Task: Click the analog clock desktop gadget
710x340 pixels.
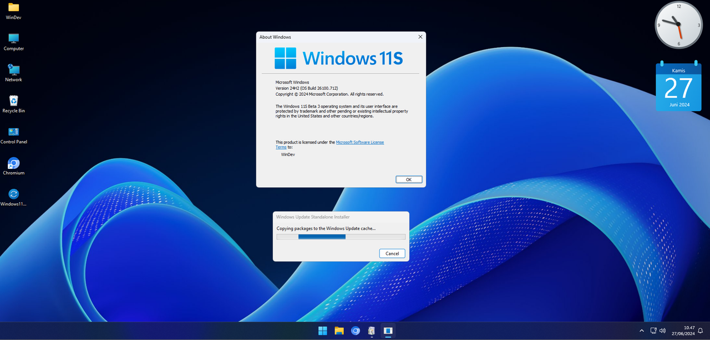Action: pos(679,25)
